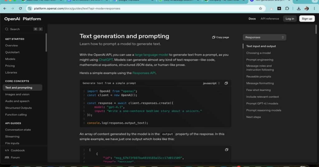Screen dimensions: 319x167
Task: Open the Models page
Action: [x=10, y=59]
